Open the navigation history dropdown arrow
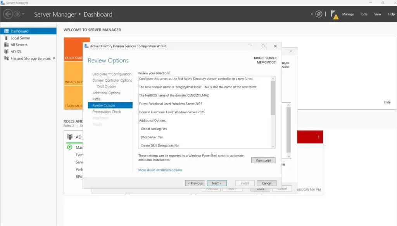The image size is (397, 226). pyautogui.click(x=23, y=14)
